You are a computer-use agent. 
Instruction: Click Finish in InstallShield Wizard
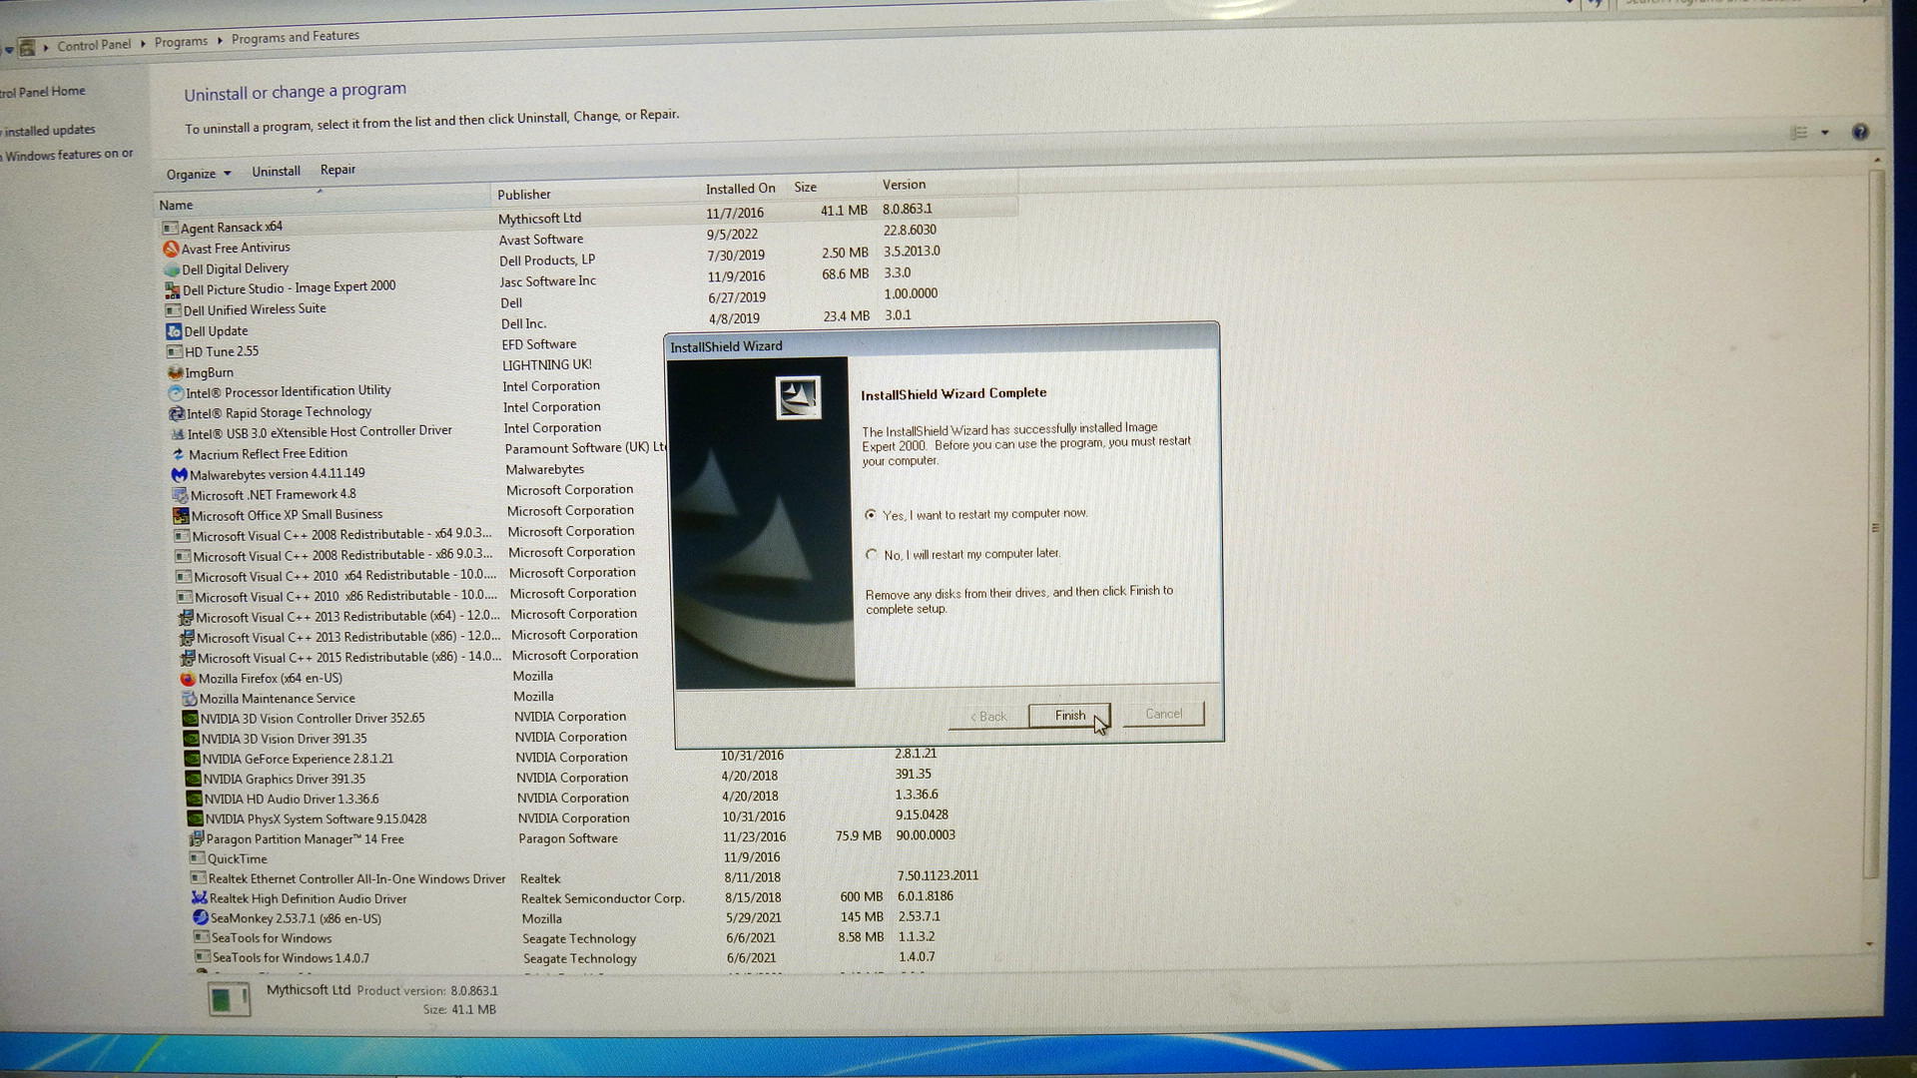point(1069,716)
